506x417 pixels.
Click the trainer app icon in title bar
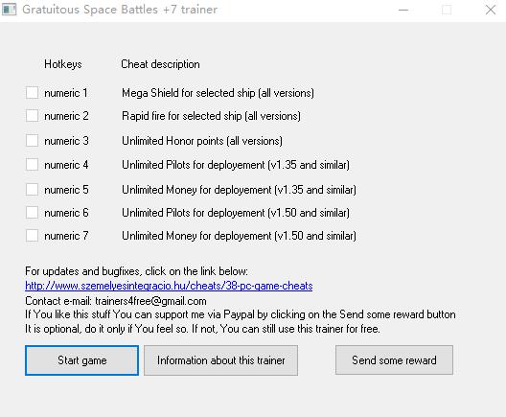(9, 10)
